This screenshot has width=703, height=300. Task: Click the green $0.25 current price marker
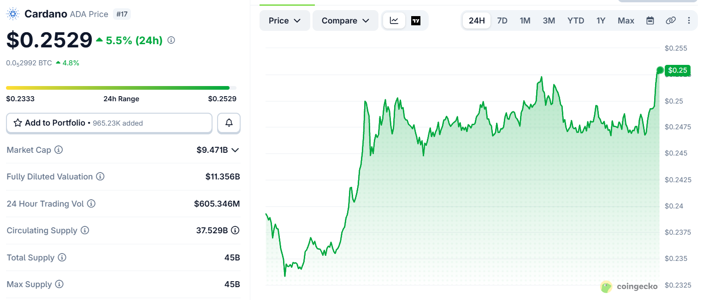tap(678, 70)
